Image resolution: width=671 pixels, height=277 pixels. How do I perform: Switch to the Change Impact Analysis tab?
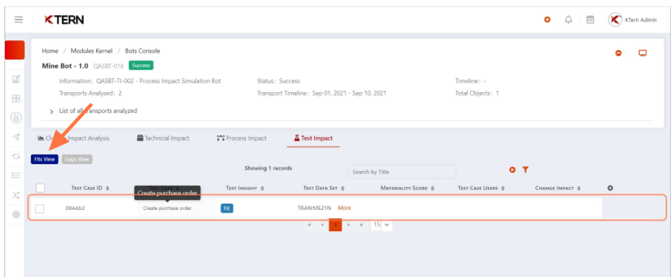73,138
